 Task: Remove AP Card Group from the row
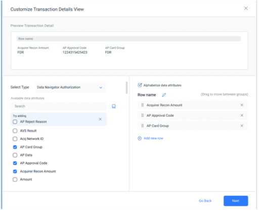242,126
